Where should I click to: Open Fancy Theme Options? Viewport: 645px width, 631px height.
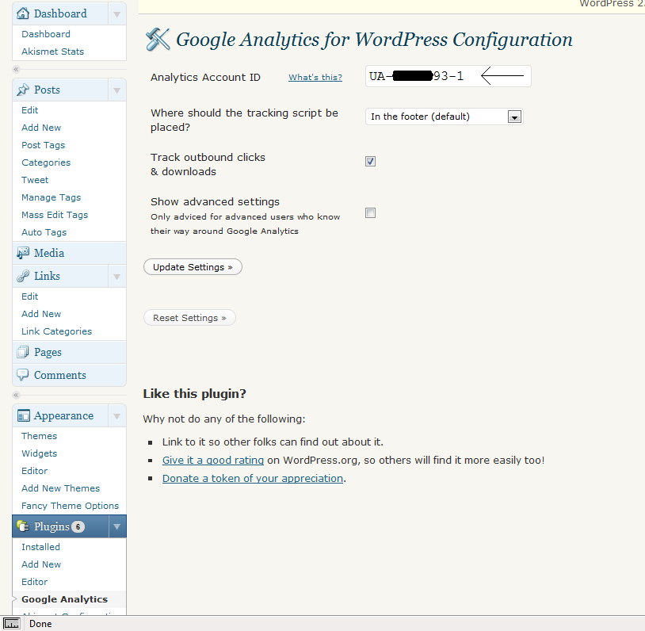click(70, 506)
